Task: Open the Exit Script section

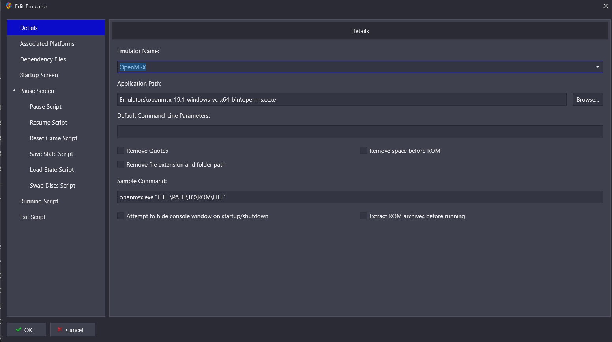Action: tap(33, 217)
